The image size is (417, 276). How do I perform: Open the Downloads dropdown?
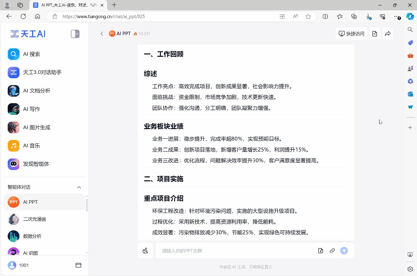tap(368, 17)
